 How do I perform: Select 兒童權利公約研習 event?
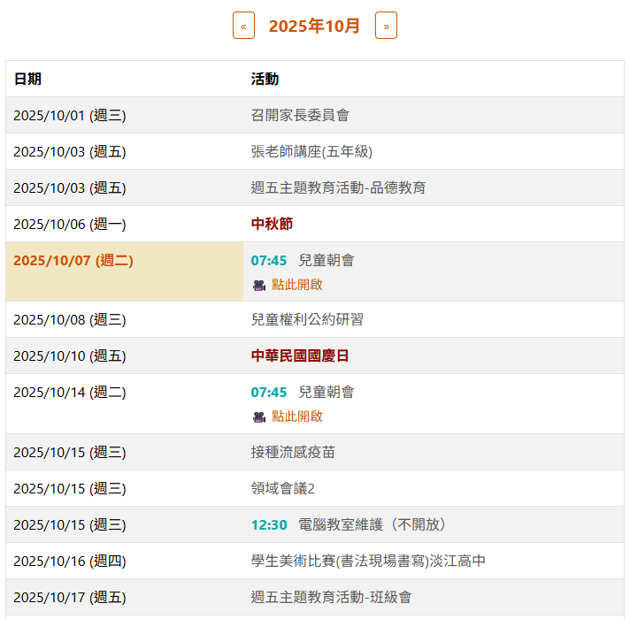point(307,319)
